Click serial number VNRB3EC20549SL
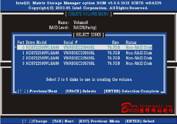This screenshot has width=177, height=124. [79, 47]
